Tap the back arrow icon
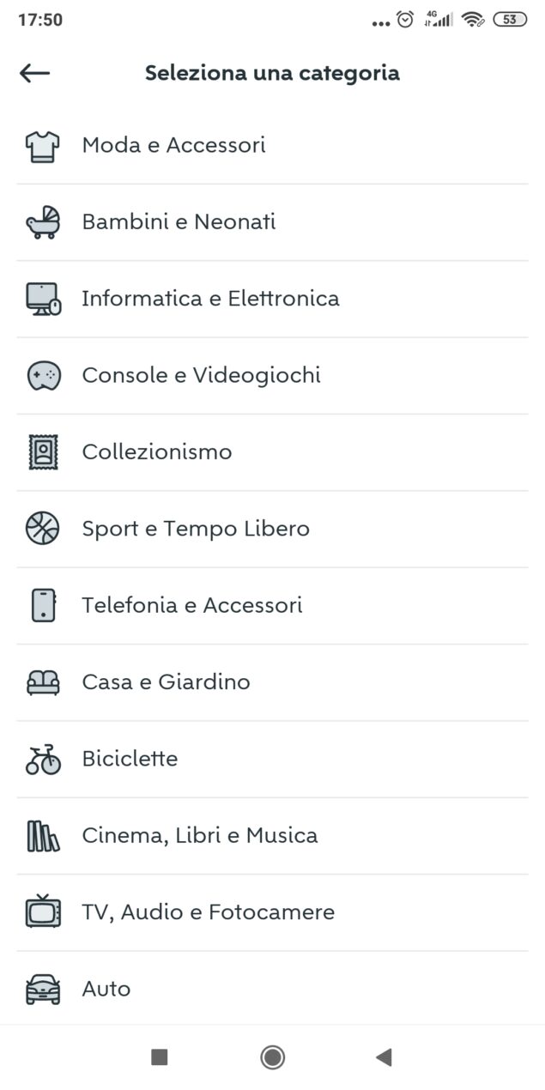Screen dimensions: 545x1090 (35, 73)
